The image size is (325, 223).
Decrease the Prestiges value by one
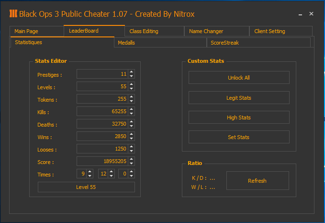(132, 76)
